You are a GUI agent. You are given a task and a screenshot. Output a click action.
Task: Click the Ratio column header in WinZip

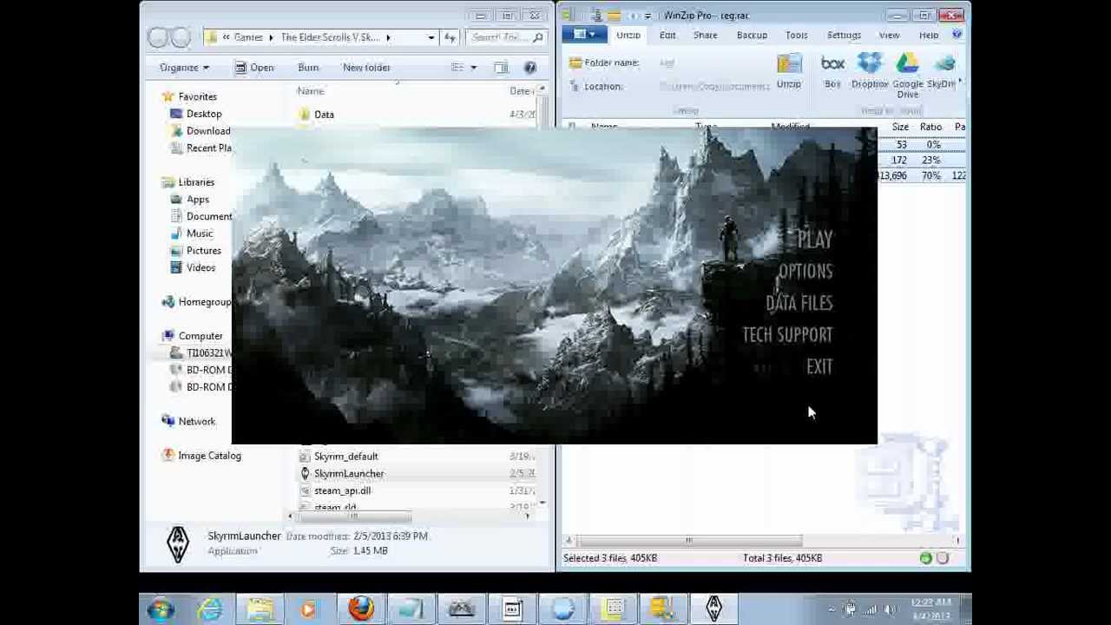click(x=930, y=127)
